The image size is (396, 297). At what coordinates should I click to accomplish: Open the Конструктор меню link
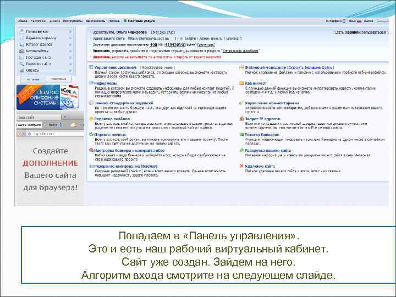(157, 68)
